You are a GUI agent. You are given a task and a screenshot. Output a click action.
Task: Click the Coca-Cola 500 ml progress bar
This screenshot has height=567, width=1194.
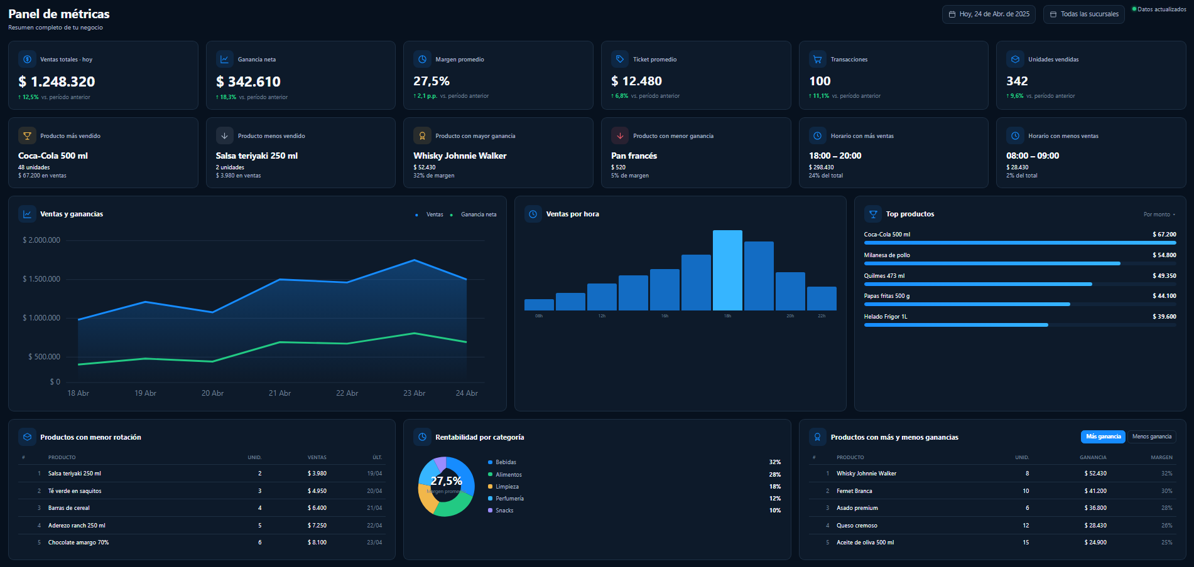(x=1020, y=243)
